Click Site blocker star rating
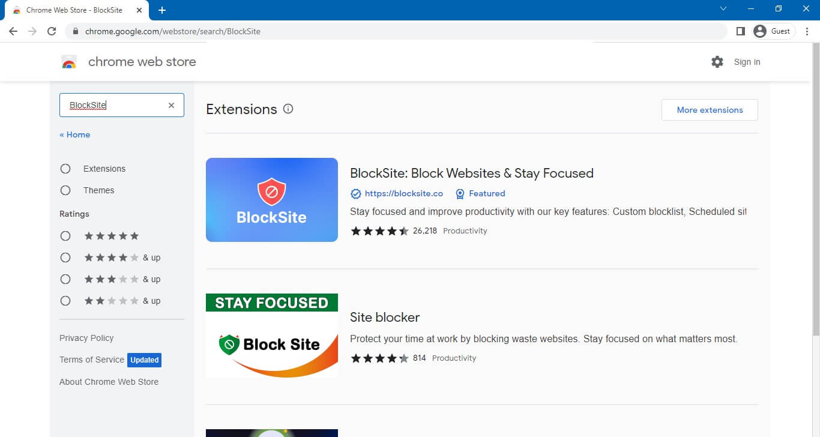Screen dimensions: 820x437 [x=379, y=358]
